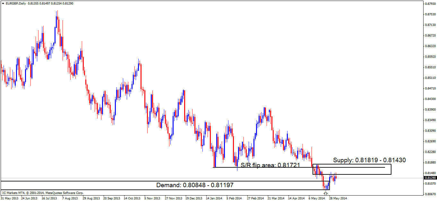
Task: Click the 5 Nov 2013 date label
Action: pos(152,198)
